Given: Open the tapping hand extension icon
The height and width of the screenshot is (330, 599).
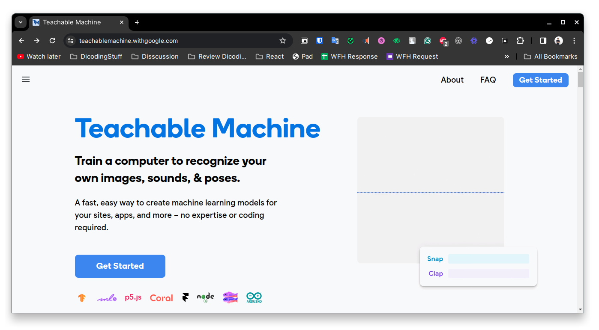Looking at the screenshot, I should 412,41.
